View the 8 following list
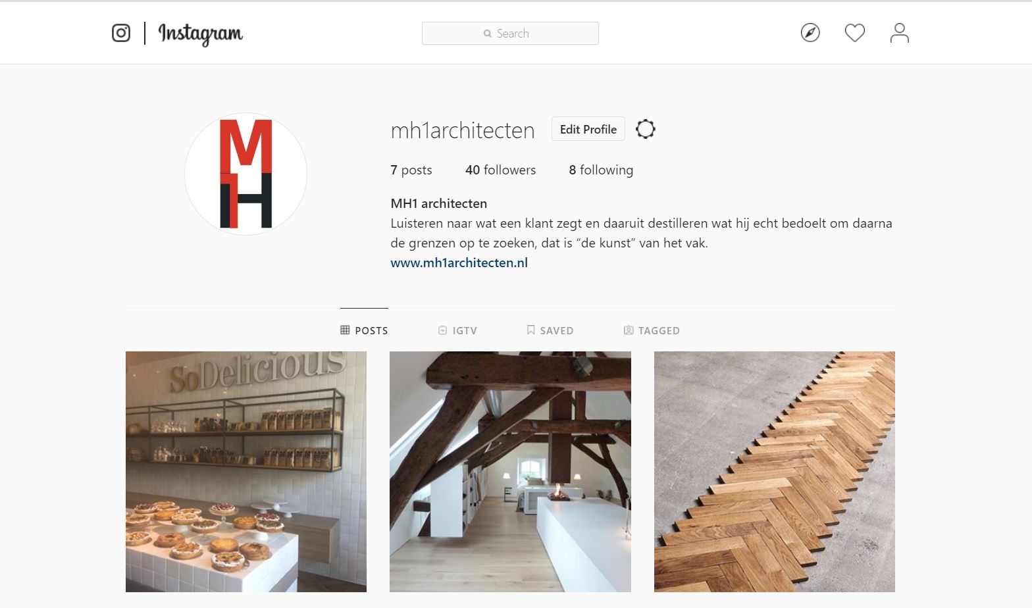Viewport: 1032px width, 608px height. tap(601, 170)
